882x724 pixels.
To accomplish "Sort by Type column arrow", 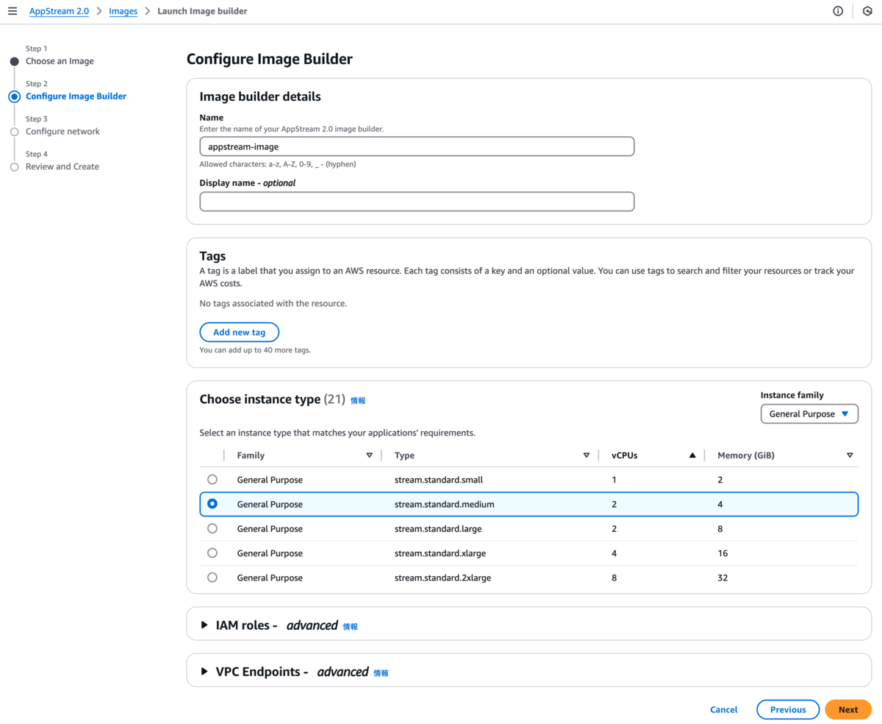I will click(586, 455).
